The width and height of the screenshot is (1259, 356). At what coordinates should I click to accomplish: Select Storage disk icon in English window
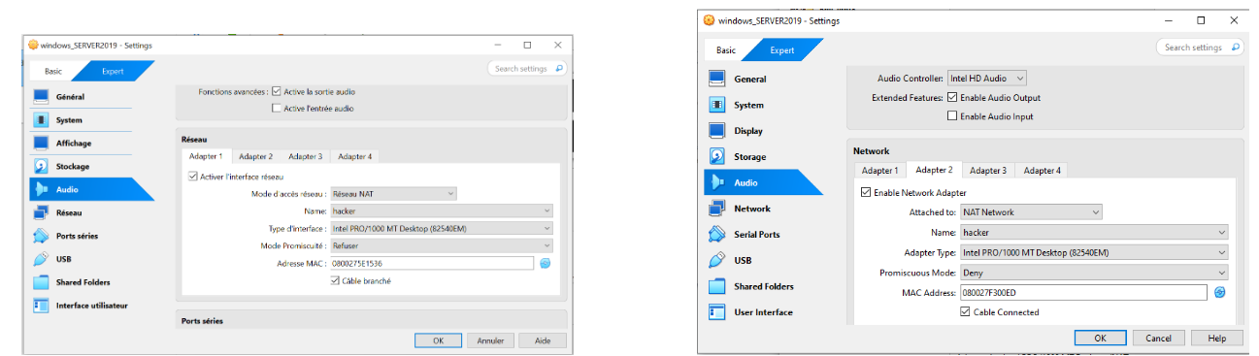point(717,157)
